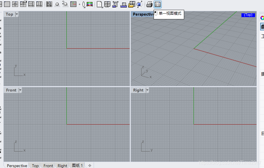264x168 pixels.
Task: Click the import layout folder icon
Action: coord(131,4)
